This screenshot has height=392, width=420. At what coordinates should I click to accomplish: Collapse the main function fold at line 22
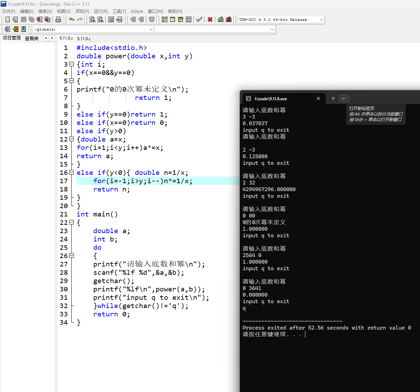(72, 222)
